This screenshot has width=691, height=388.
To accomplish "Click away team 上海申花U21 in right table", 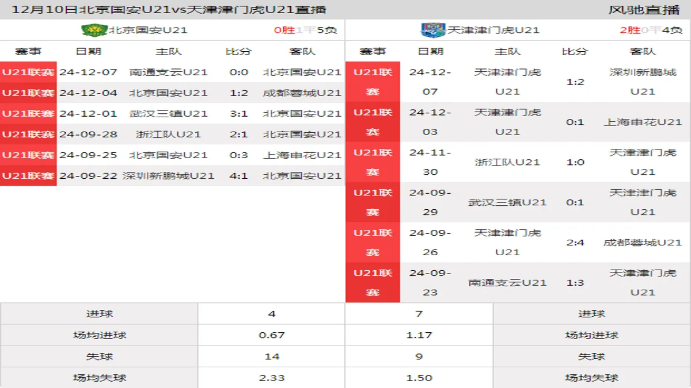I will click(x=643, y=122).
